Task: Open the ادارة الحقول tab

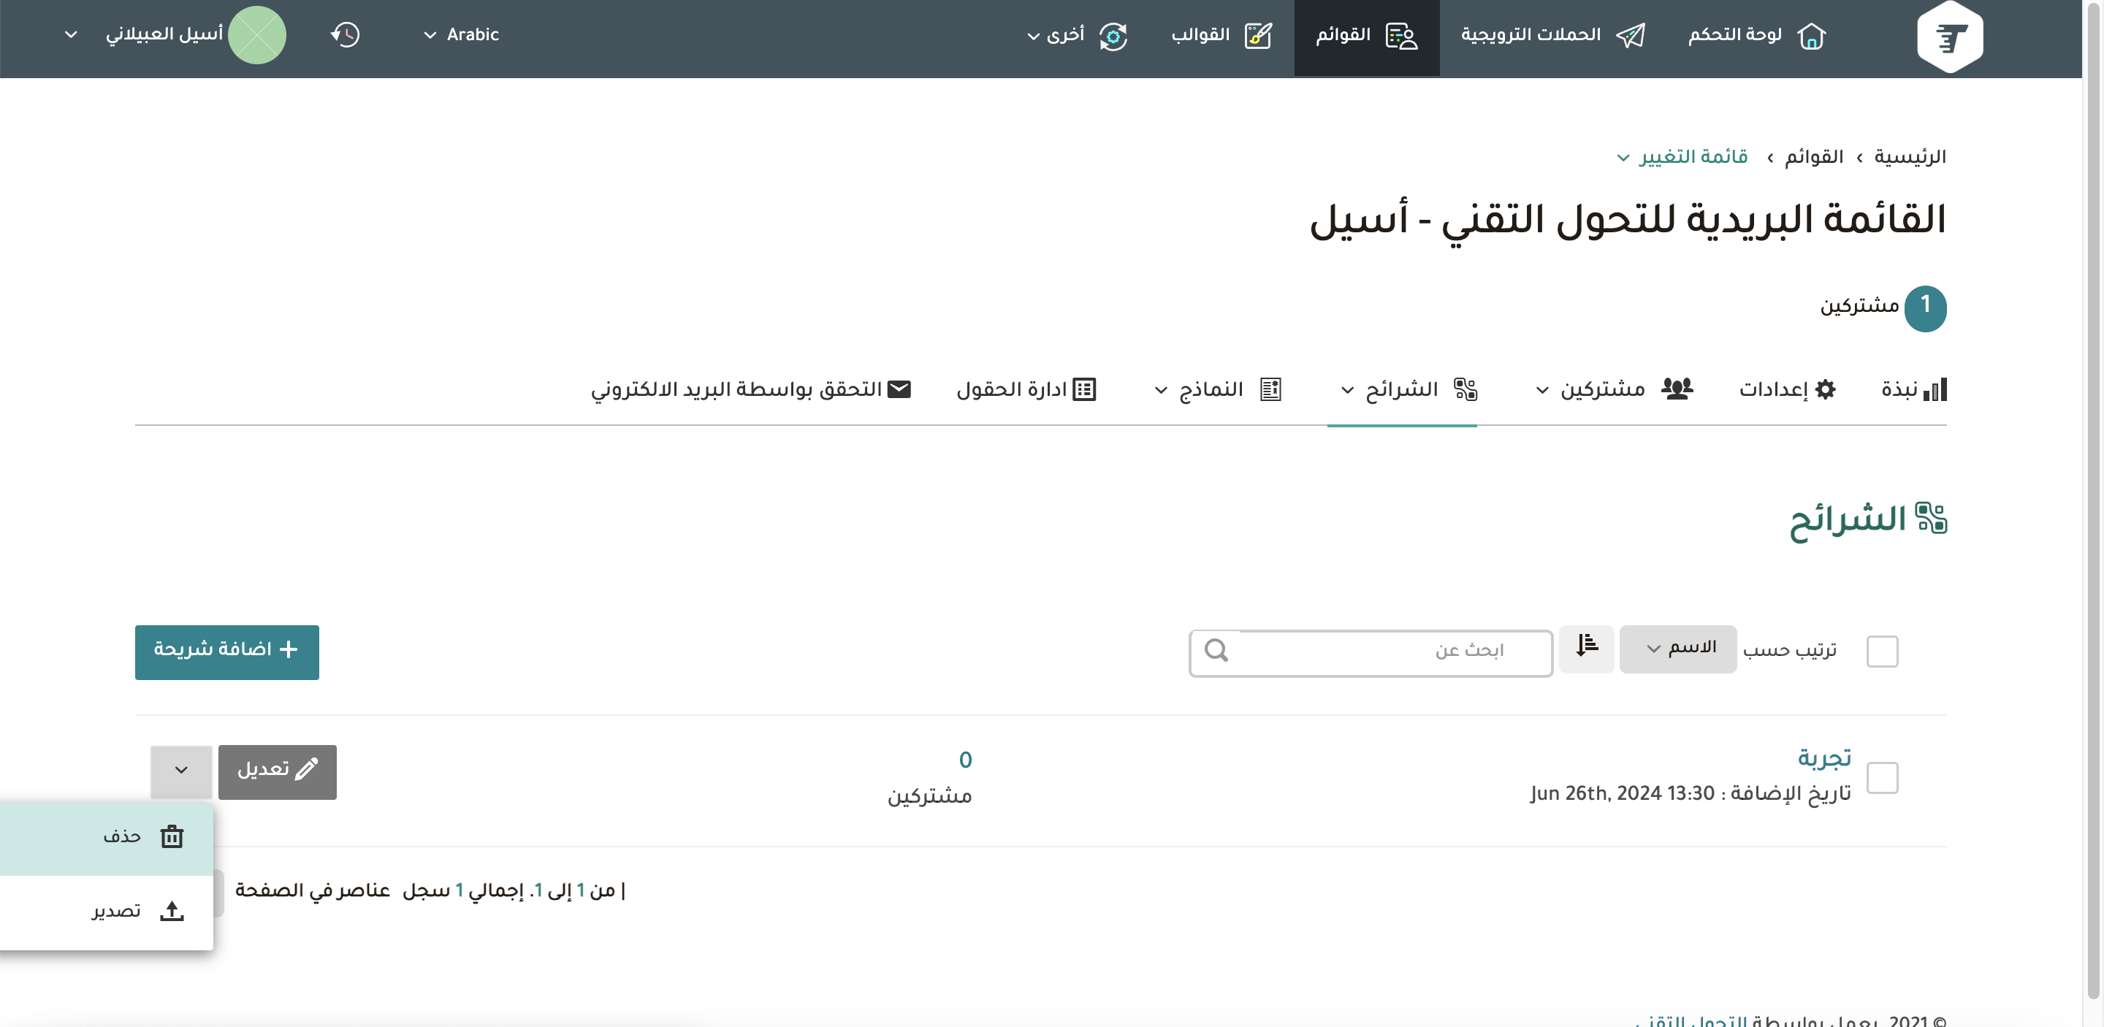Action: [1025, 389]
